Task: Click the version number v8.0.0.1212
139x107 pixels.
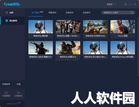Action: coord(12,104)
